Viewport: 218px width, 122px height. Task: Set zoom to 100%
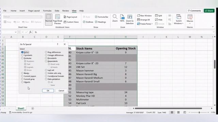coord(122,18)
